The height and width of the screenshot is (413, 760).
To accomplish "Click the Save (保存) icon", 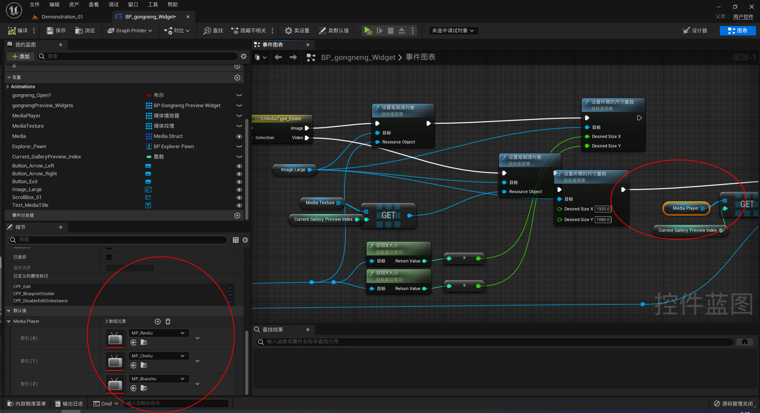I will [50, 31].
